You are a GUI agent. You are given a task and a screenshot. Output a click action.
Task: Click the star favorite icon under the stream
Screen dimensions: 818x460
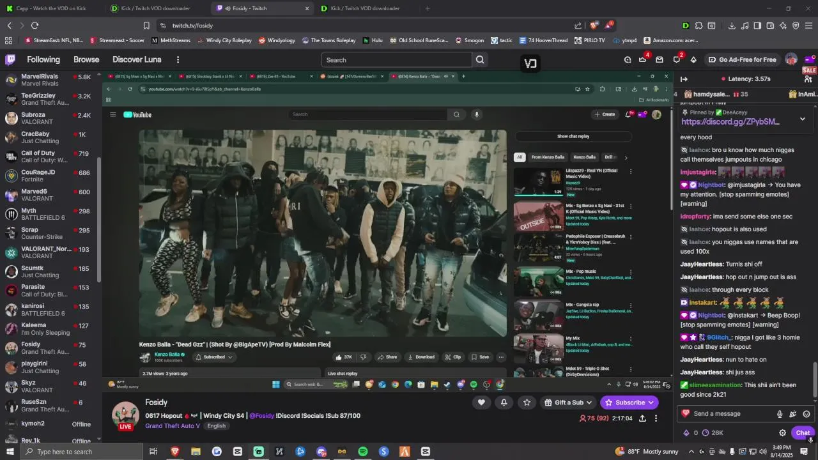(527, 402)
